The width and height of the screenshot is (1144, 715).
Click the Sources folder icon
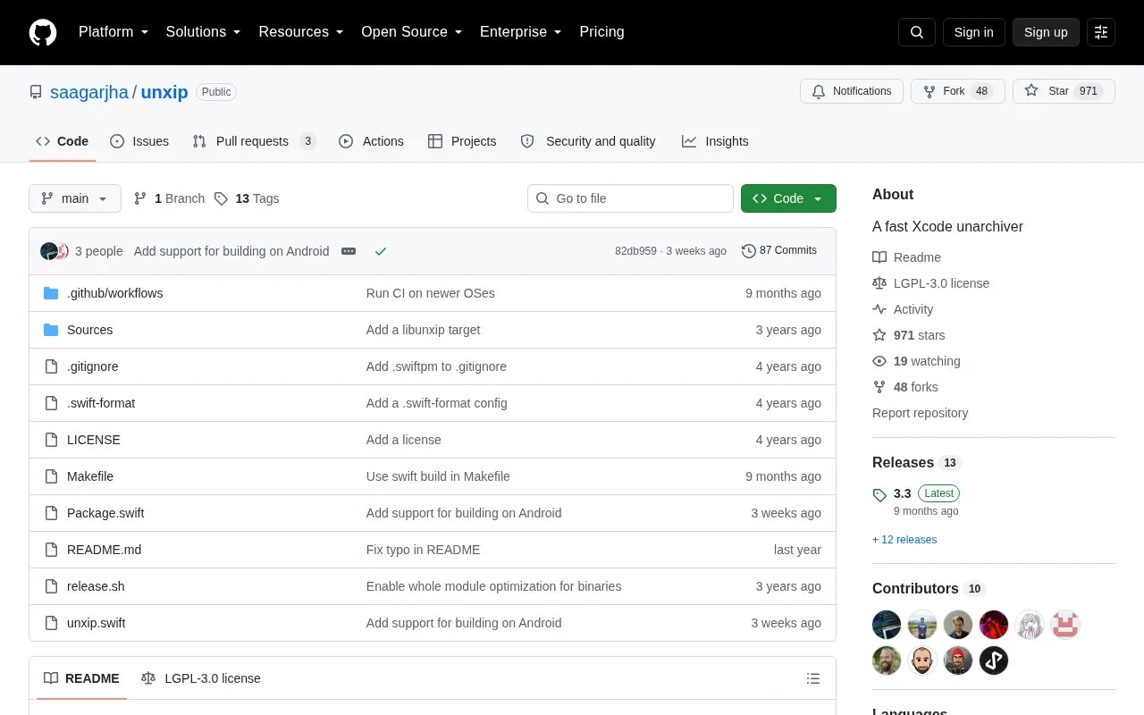pyautogui.click(x=51, y=330)
